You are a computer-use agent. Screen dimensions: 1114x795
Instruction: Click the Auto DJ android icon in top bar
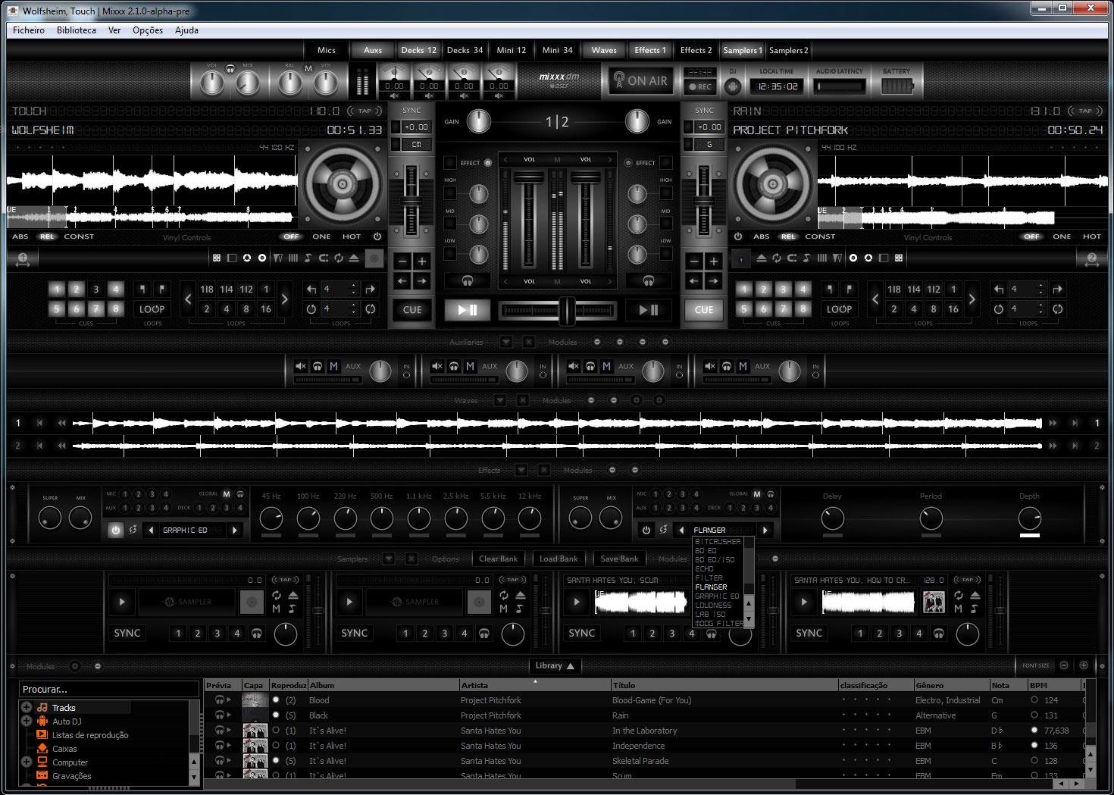click(x=733, y=86)
